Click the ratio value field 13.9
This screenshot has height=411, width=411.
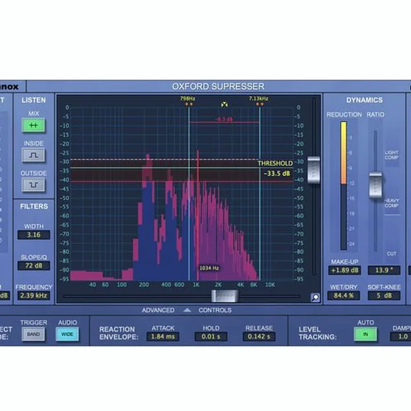pyautogui.click(x=384, y=270)
